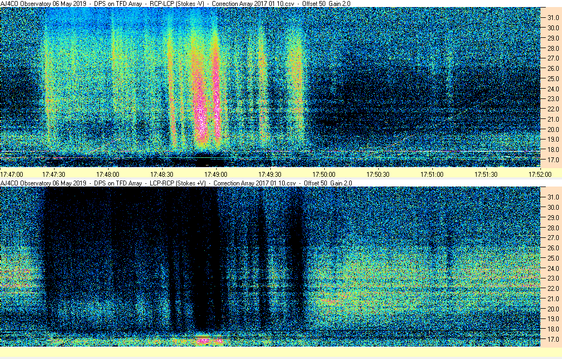The height and width of the screenshot is (359, 562).
Task: Click the 17:47:00 time axis label
Action: point(11,174)
